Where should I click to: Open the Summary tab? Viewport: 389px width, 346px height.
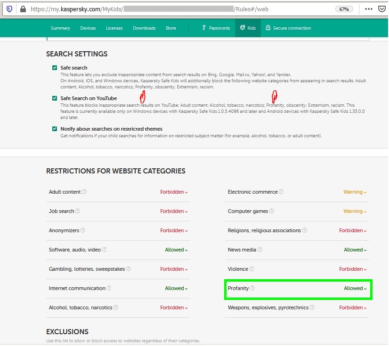coord(61,28)
